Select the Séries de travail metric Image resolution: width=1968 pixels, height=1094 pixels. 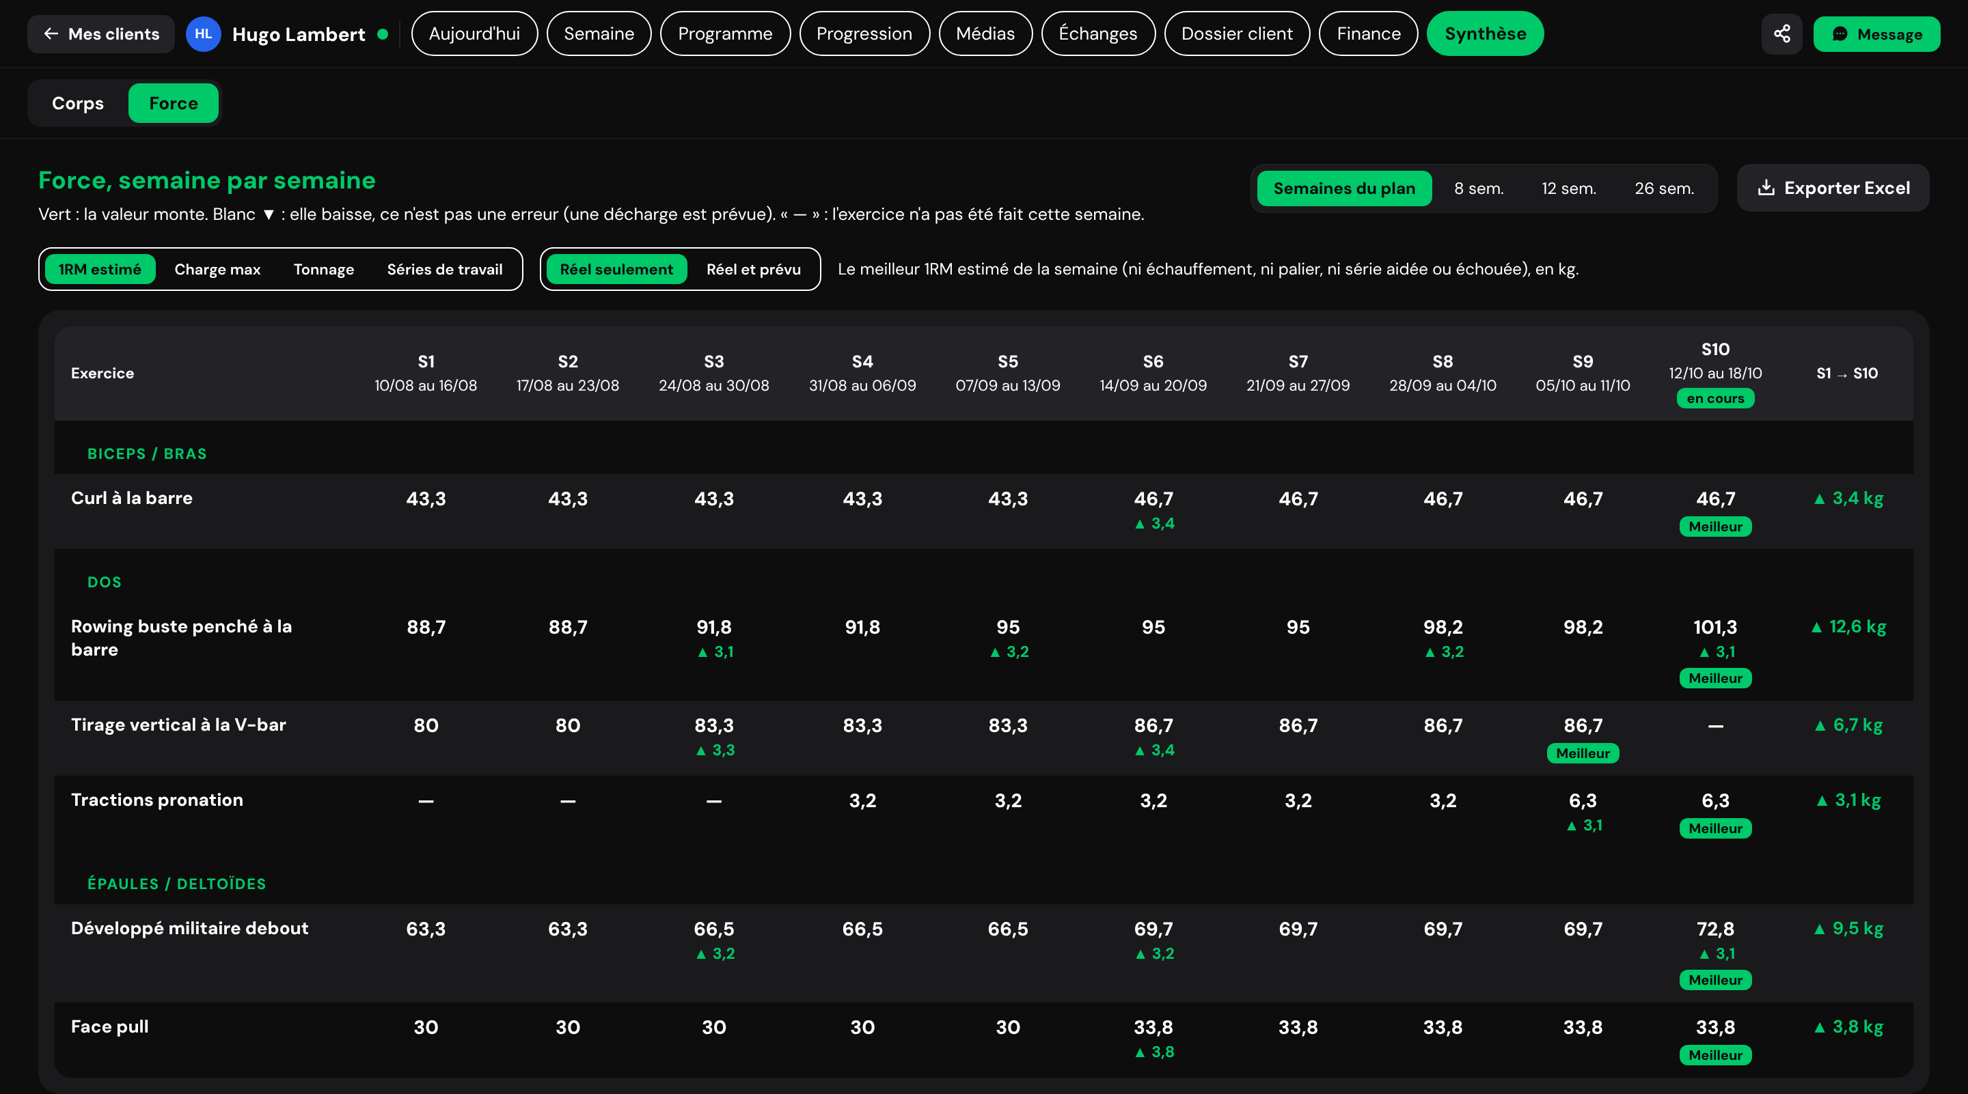pos(445,269)
